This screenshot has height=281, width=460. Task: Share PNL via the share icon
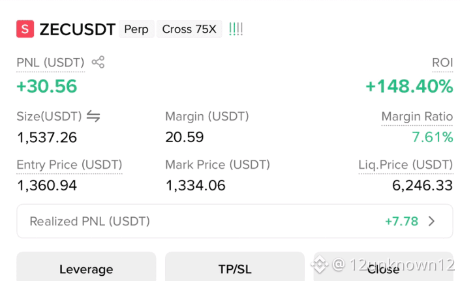coord(98,62)
